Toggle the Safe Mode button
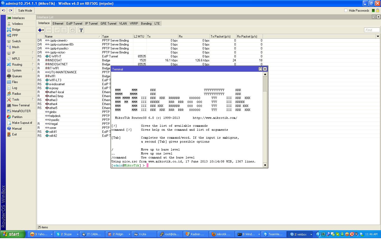The image size is (381, 240). click(x=25, y=11)
